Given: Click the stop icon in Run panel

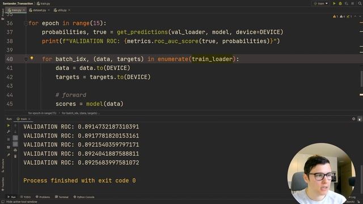Looking at the screenshot, I should tap(9, 139).
